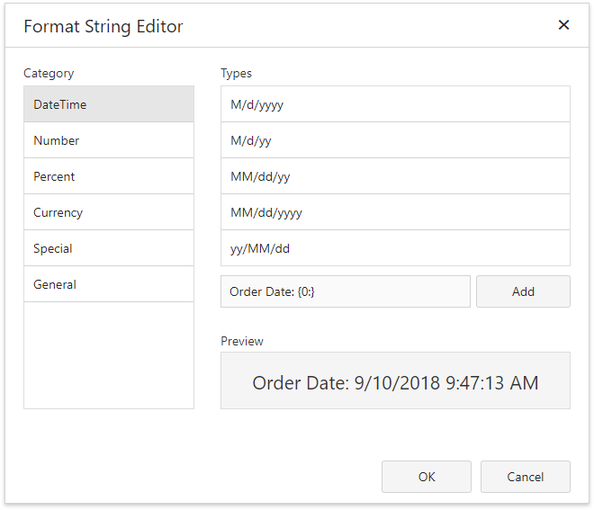Pick the MM/dd/yy format type
The width and height of the screenshot is (594, 510).
tap(394, 176)
